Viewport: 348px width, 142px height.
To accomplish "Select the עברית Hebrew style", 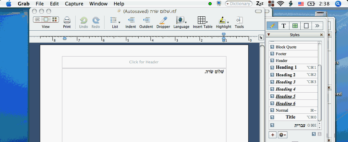I will tap(294, 125).
